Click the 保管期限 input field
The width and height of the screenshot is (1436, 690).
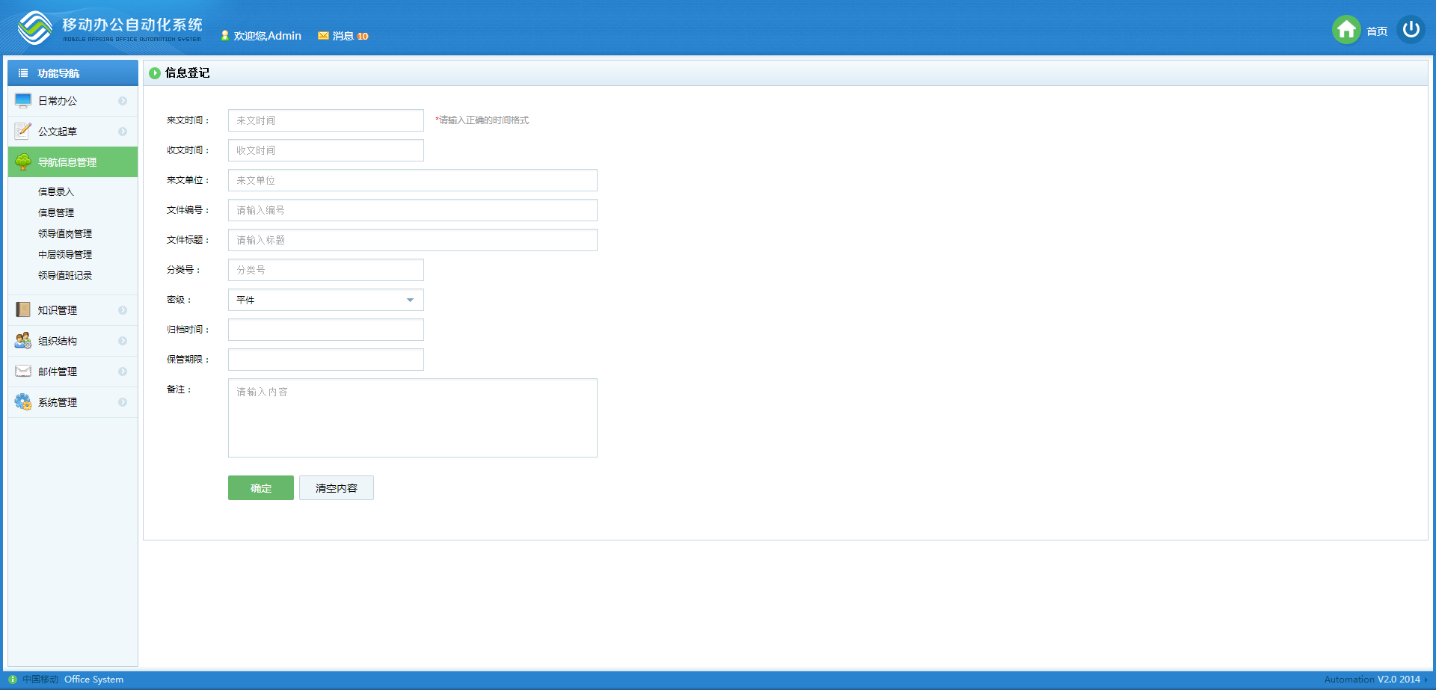tap(326, 360)
